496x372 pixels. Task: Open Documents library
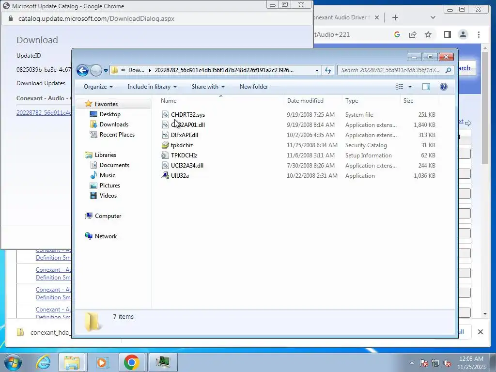pos(114,165)
